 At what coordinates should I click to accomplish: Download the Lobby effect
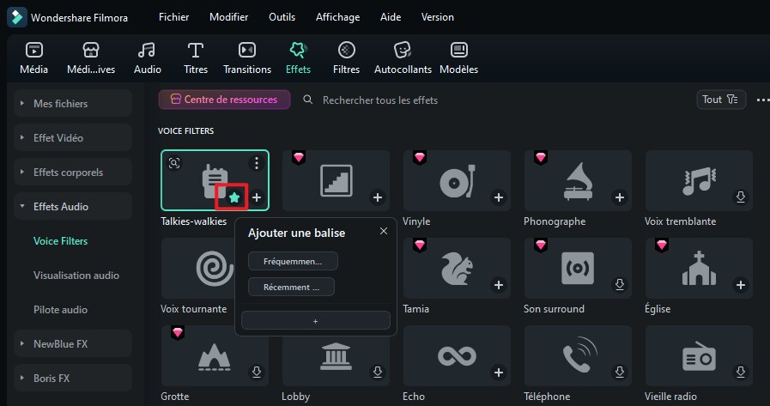point(377,373)
